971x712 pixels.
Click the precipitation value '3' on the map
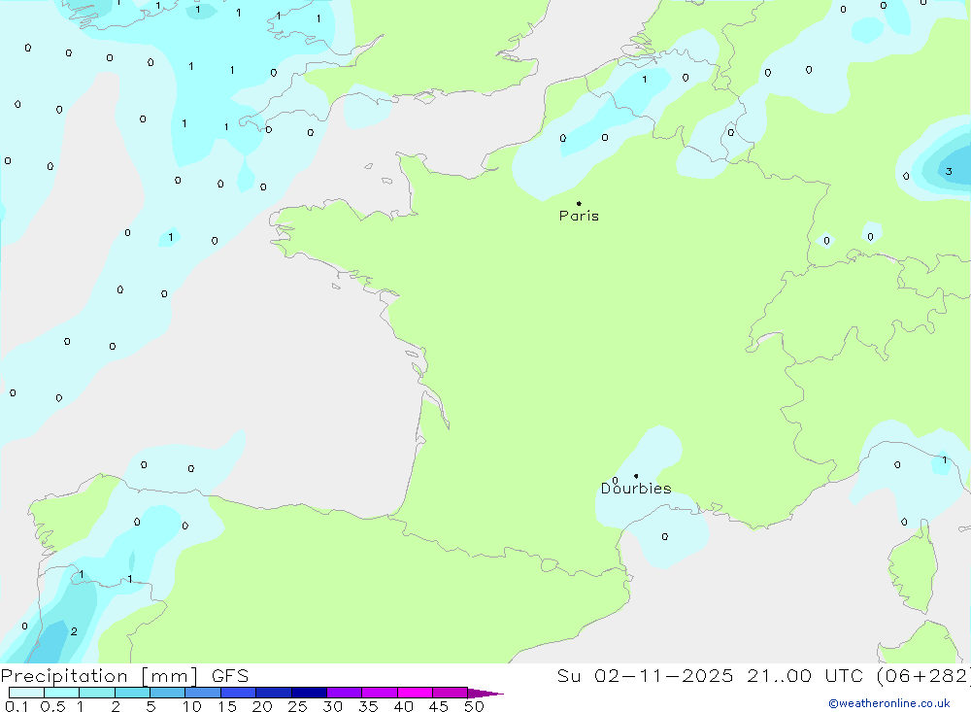[949, 171]
